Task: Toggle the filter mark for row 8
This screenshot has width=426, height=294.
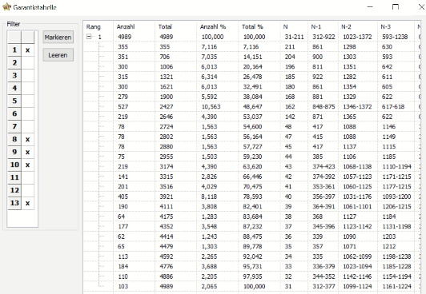Action: point(28,139)
